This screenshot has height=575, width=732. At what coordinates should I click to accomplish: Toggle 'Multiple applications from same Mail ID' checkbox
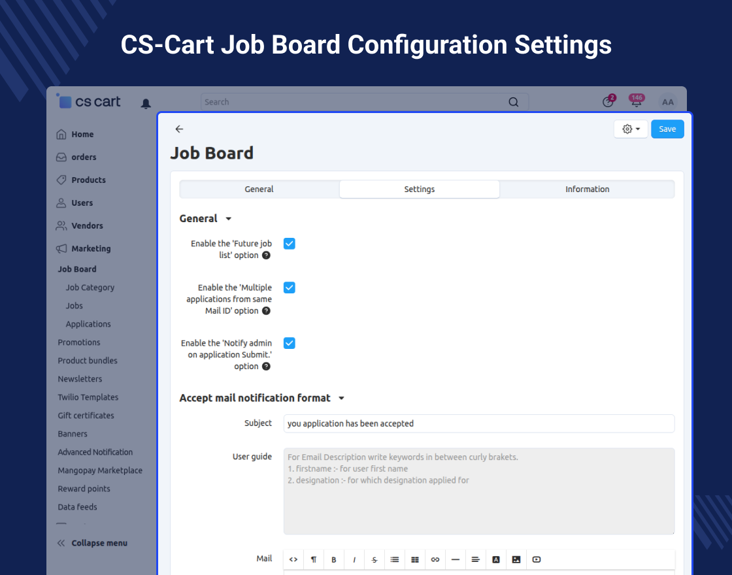point(290,287)
